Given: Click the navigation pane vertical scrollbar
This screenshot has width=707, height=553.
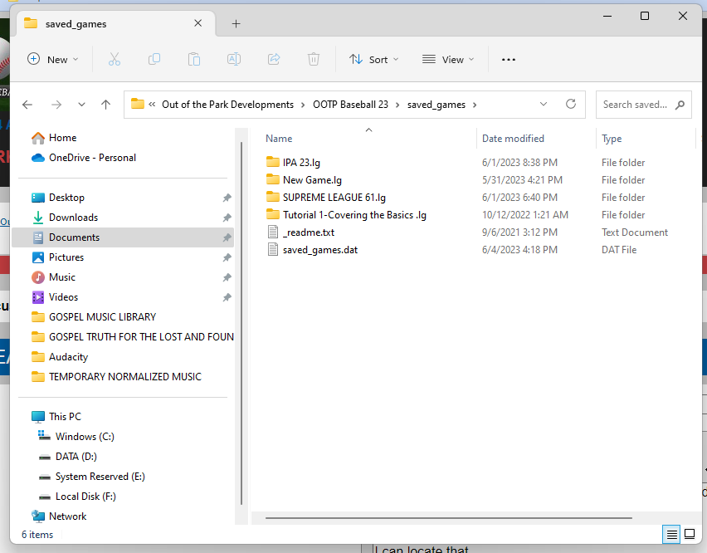Looking at the screenshot, I should 241,316.
